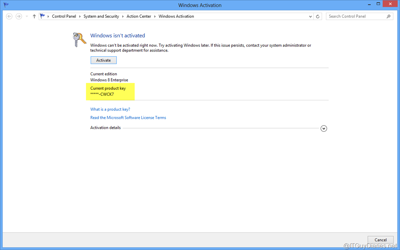Open Control Panel breadcrumb
The width and height of the screenshot is (400, 250).
(64, 16)
